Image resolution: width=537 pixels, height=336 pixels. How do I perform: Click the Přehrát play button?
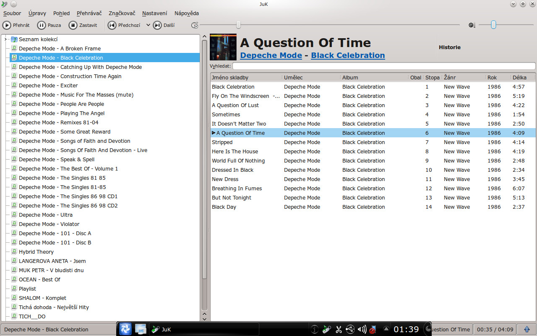pos(16,25)
